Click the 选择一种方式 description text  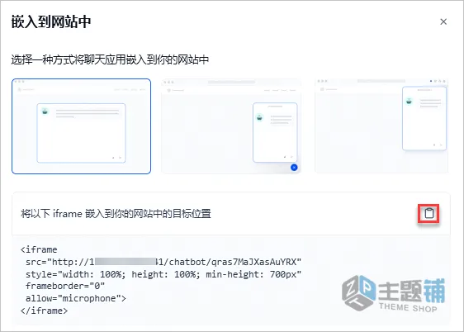110,59
